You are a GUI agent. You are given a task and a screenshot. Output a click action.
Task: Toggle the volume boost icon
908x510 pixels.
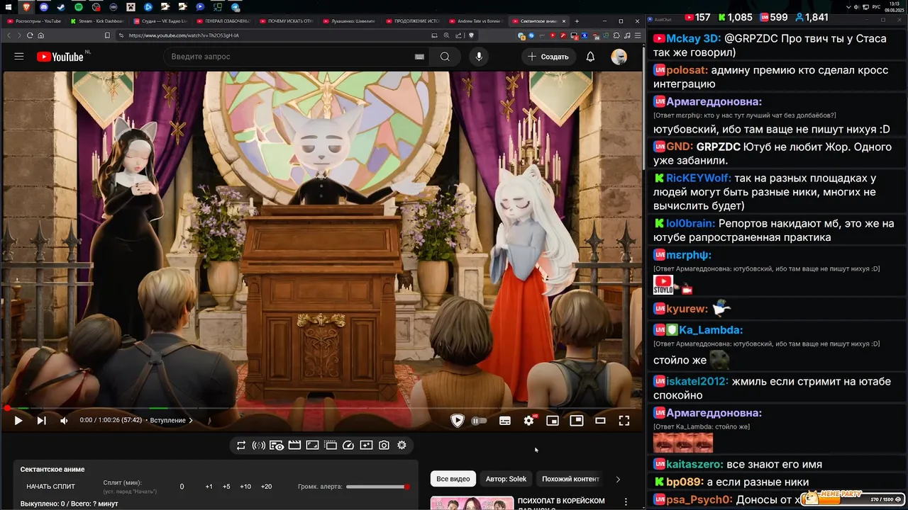point(259,446)
